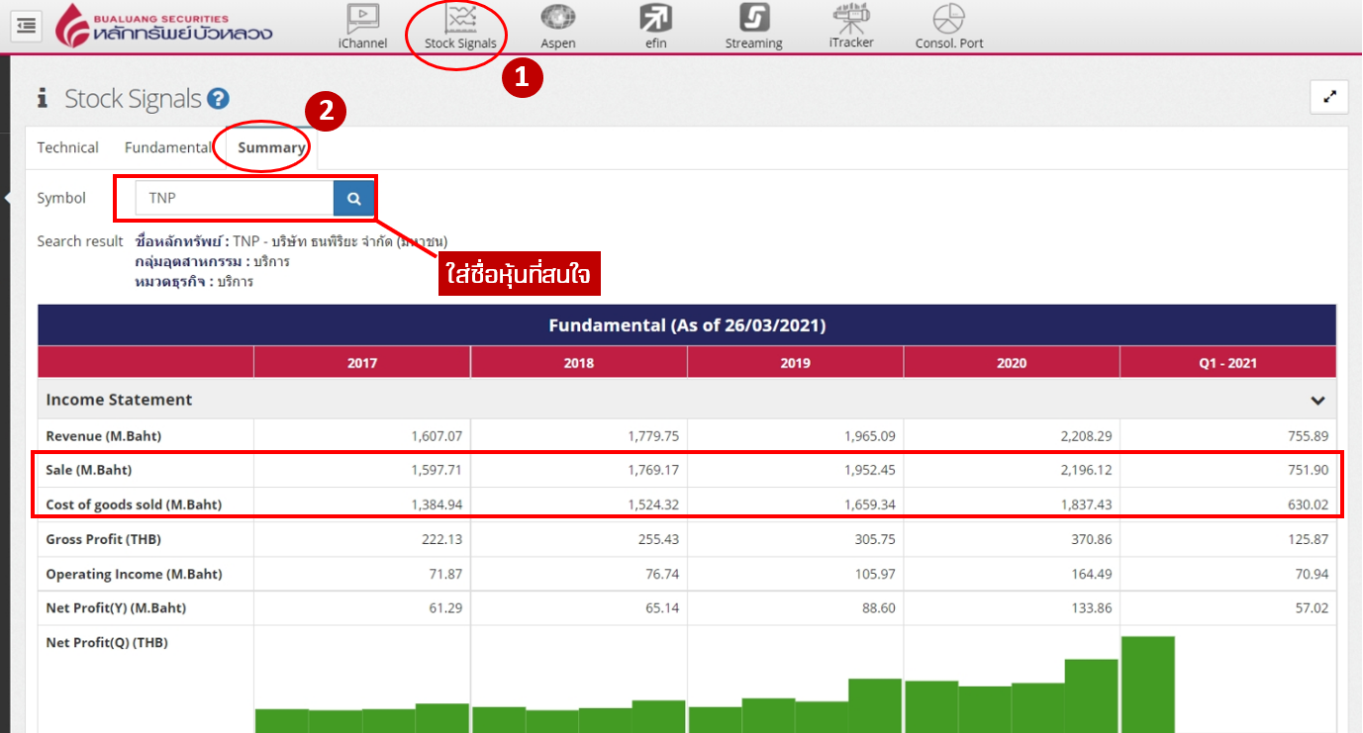
Task: Click revenue value 1,607.07
Action: coord(437,435)
